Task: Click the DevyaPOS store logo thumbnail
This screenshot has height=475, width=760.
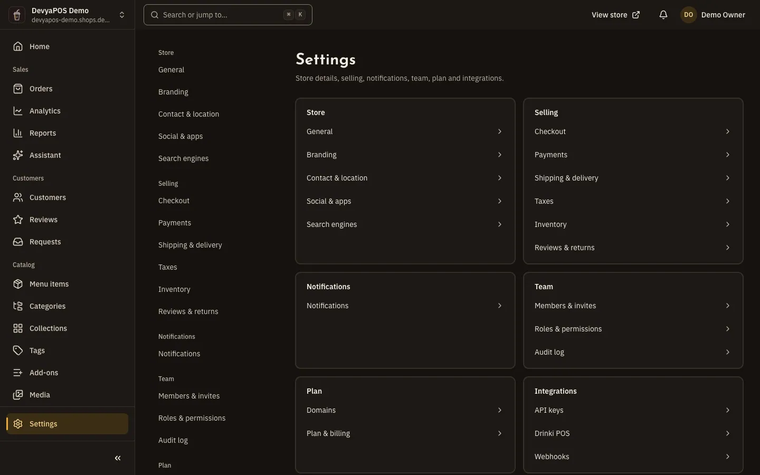Action: 17,15
